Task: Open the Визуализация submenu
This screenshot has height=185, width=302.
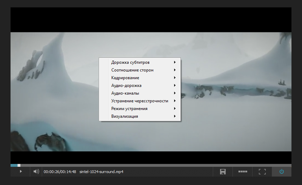Action: coord(140,116)
